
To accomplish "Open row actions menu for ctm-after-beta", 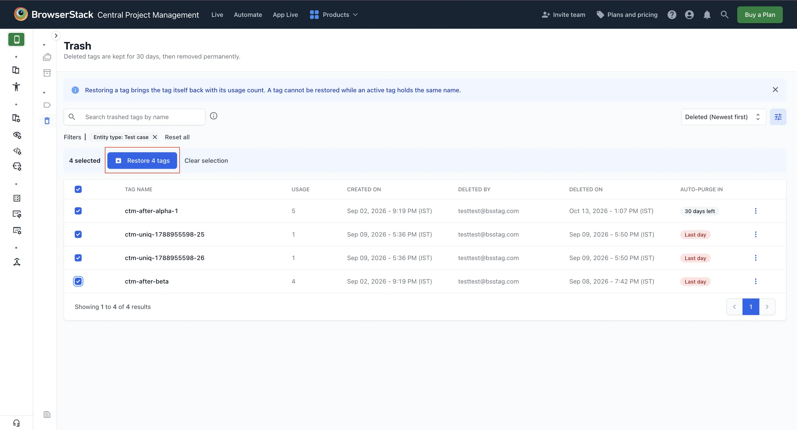I will [755, 281].
